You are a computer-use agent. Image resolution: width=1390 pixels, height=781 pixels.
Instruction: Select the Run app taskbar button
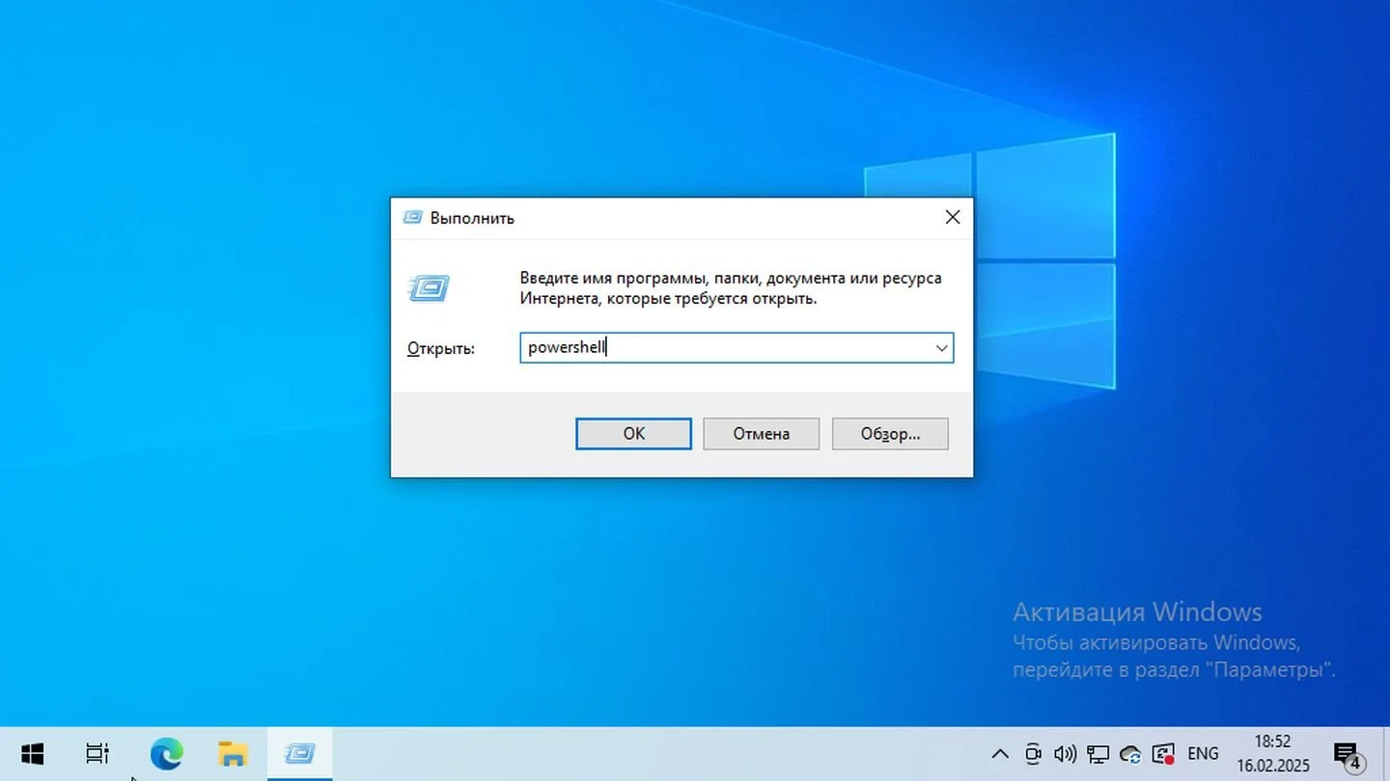pyautogui.click(x=299, y=754)
